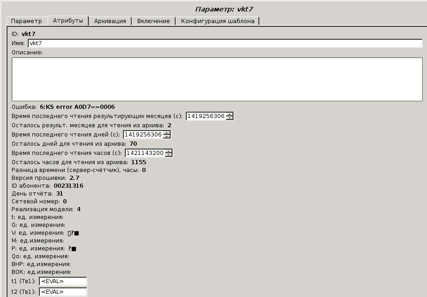427x297 pixels.
Task: Click the KS error A0D7 message text
Action: pyautogui.click(x=77, y=107)
